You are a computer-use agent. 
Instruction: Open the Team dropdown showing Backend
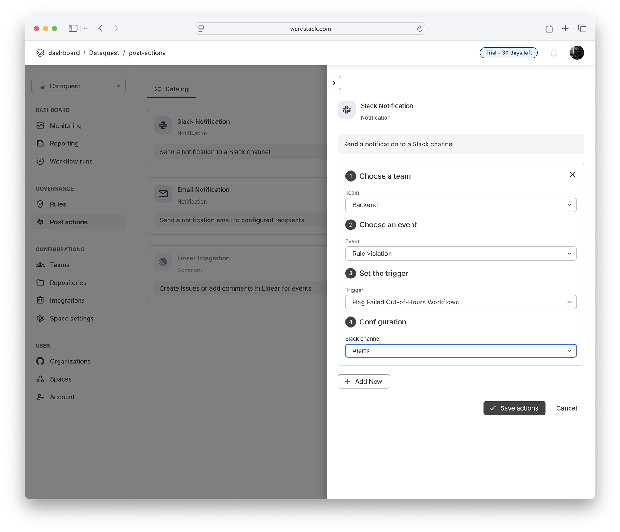point(461,205)
